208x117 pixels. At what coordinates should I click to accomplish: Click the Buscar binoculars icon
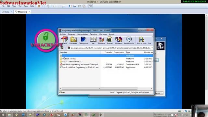tap(110, 40)
